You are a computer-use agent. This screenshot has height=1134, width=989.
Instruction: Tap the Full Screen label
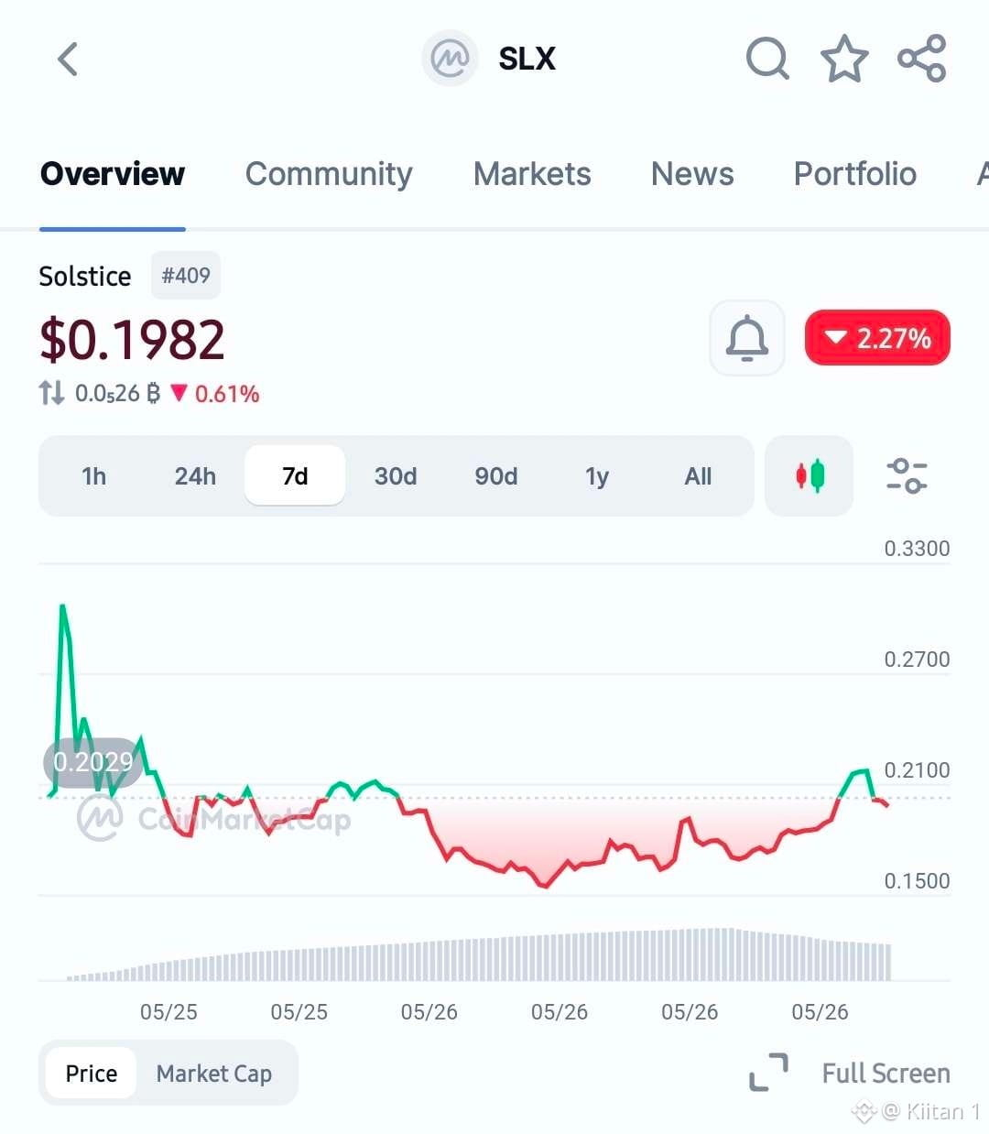point(886,1073)
